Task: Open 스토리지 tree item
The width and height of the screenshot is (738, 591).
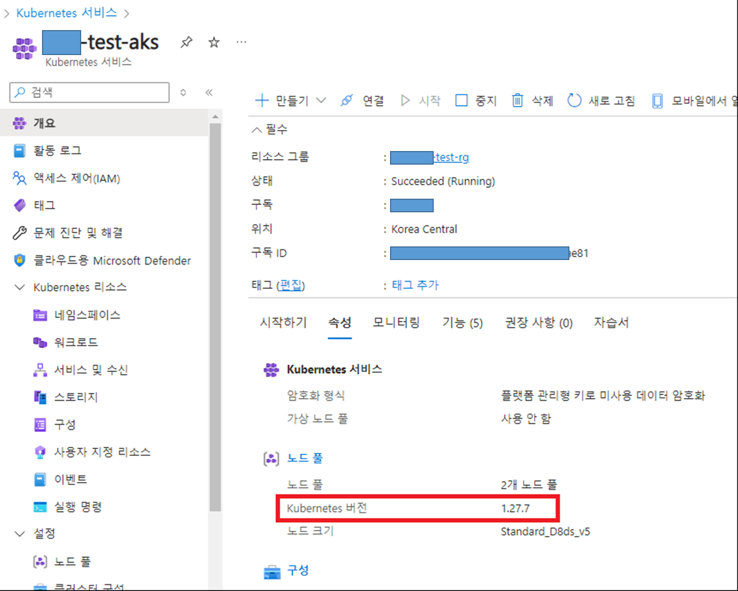Action: click(76, 397)
